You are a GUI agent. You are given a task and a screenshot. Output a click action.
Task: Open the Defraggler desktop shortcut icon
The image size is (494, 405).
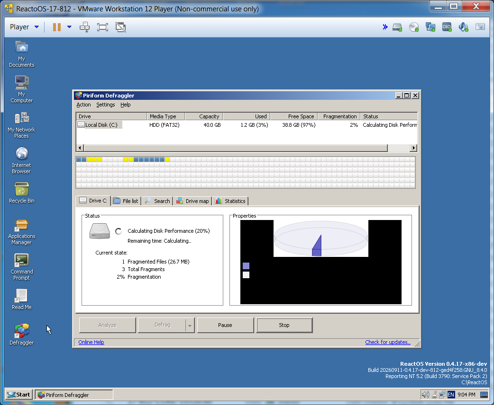(x=21, y=334)
